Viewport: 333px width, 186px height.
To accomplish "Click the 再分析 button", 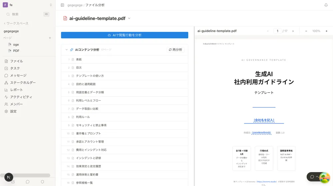I will [x=175, y=50].
